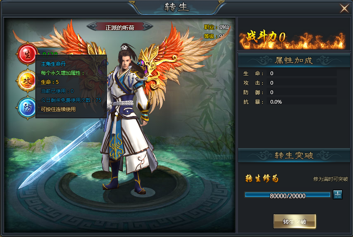This screenshot has width=353, height=237.
Task: Close the 转生 window with the X
Action: (x=344, y=9)
